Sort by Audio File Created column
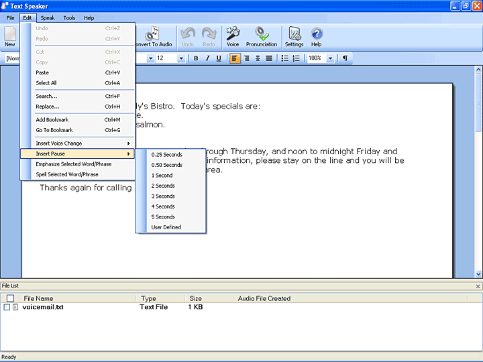This screenshot has width=483, height=362. tap(351, 298)
